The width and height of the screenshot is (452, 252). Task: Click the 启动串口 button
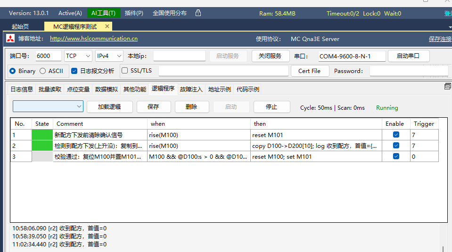pyautogui.click(x=409, y=56)
